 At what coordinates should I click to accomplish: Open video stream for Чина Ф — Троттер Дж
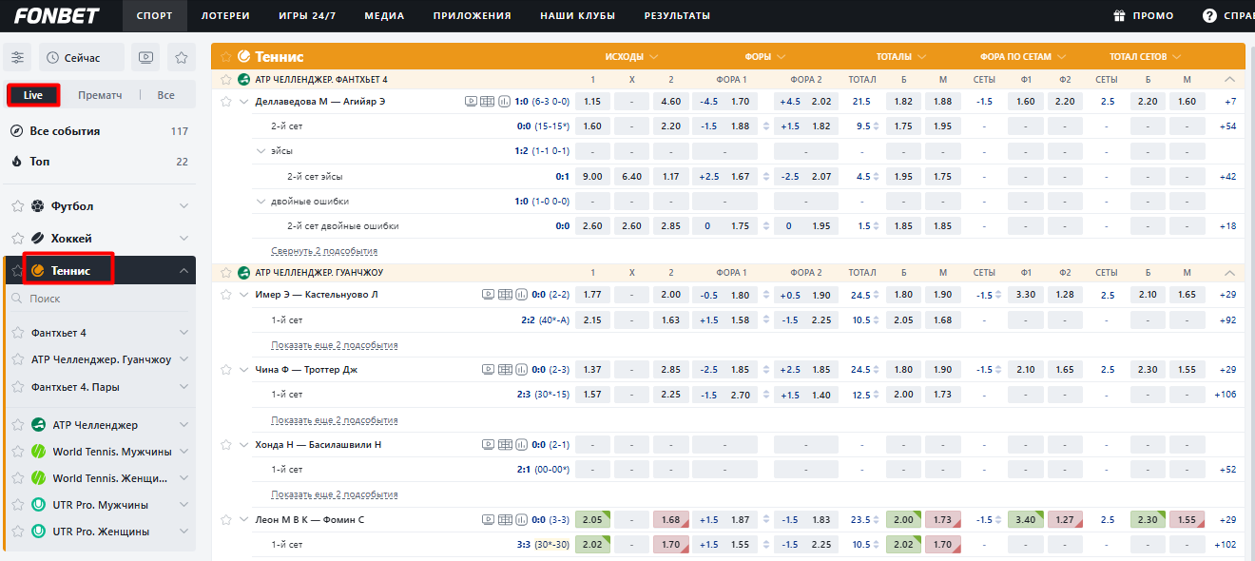[488, 370]
